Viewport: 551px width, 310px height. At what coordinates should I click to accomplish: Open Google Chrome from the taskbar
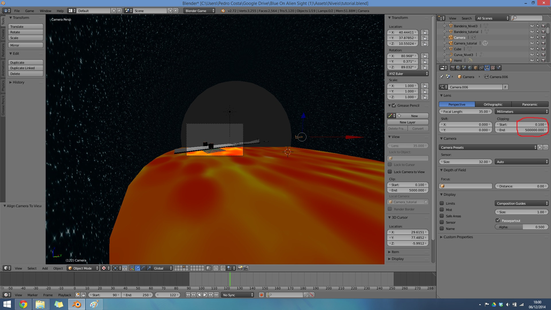pos(23,304)
